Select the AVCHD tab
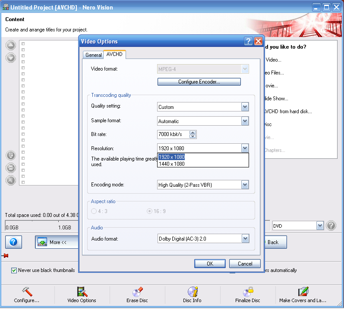344x309 pixels. point(114,54)
